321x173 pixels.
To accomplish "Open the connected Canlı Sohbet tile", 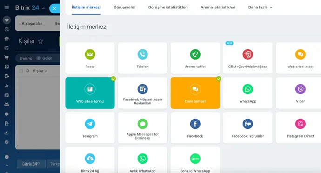I will tap(195, 93).
